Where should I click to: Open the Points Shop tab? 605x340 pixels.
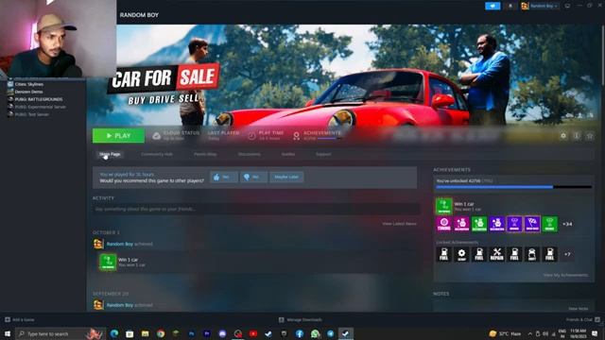click(205, 154)
